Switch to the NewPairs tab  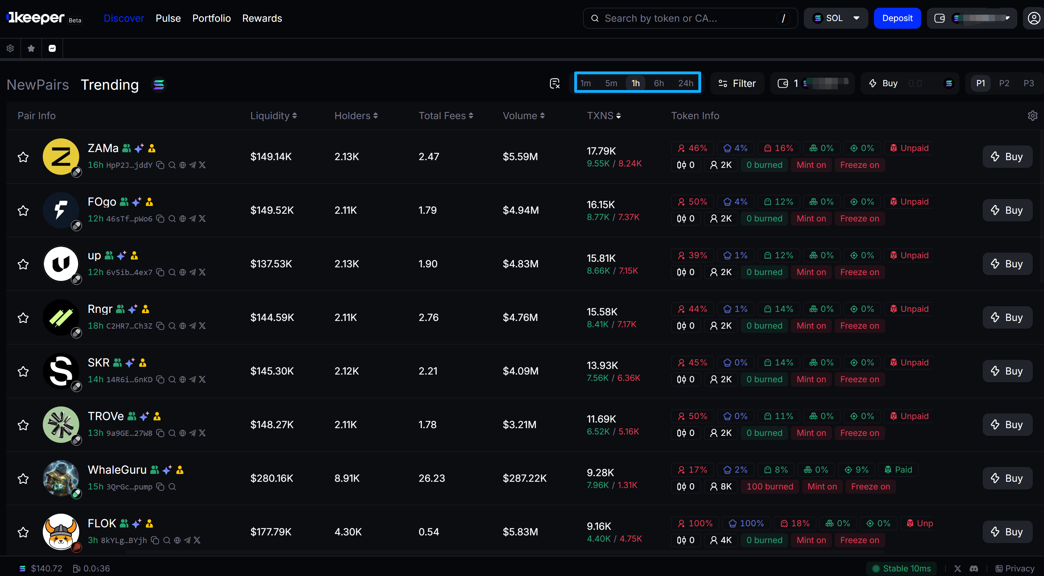click(x=38, y=85)
